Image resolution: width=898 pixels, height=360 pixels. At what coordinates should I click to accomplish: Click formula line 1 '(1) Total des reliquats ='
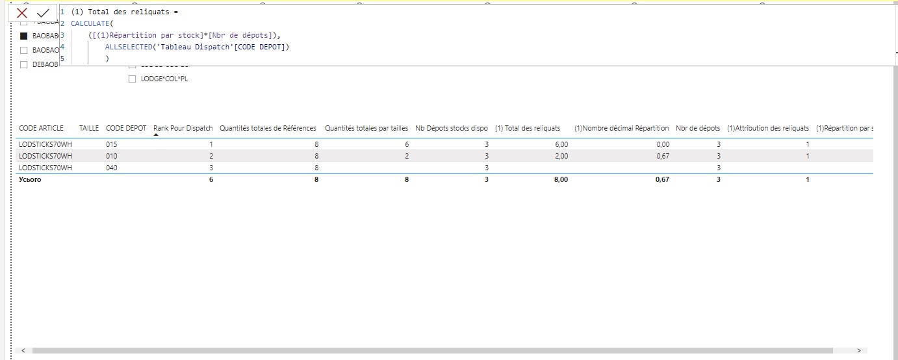124,12
